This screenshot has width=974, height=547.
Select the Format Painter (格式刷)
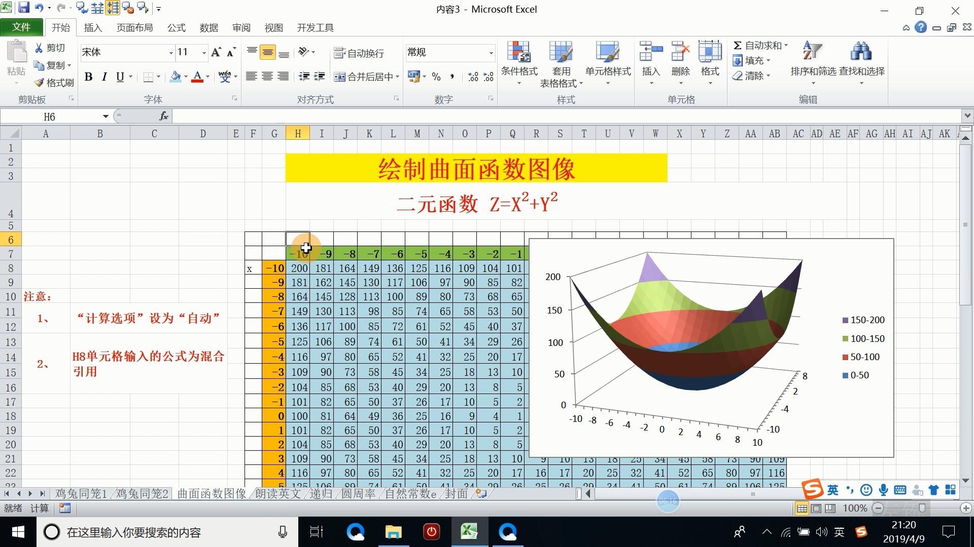tap(54, 83)
